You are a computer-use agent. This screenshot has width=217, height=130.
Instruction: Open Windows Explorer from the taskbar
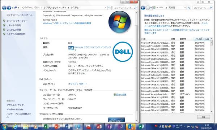[26, 126]
